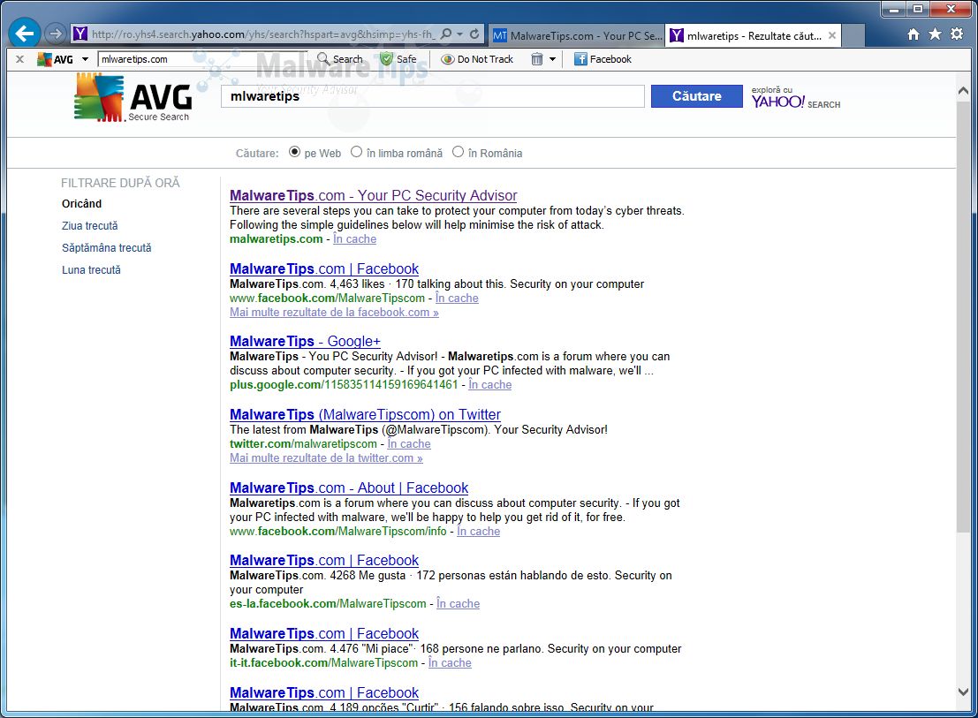
Task: Click the Safe shield toolbar icon
Action: 398,59
